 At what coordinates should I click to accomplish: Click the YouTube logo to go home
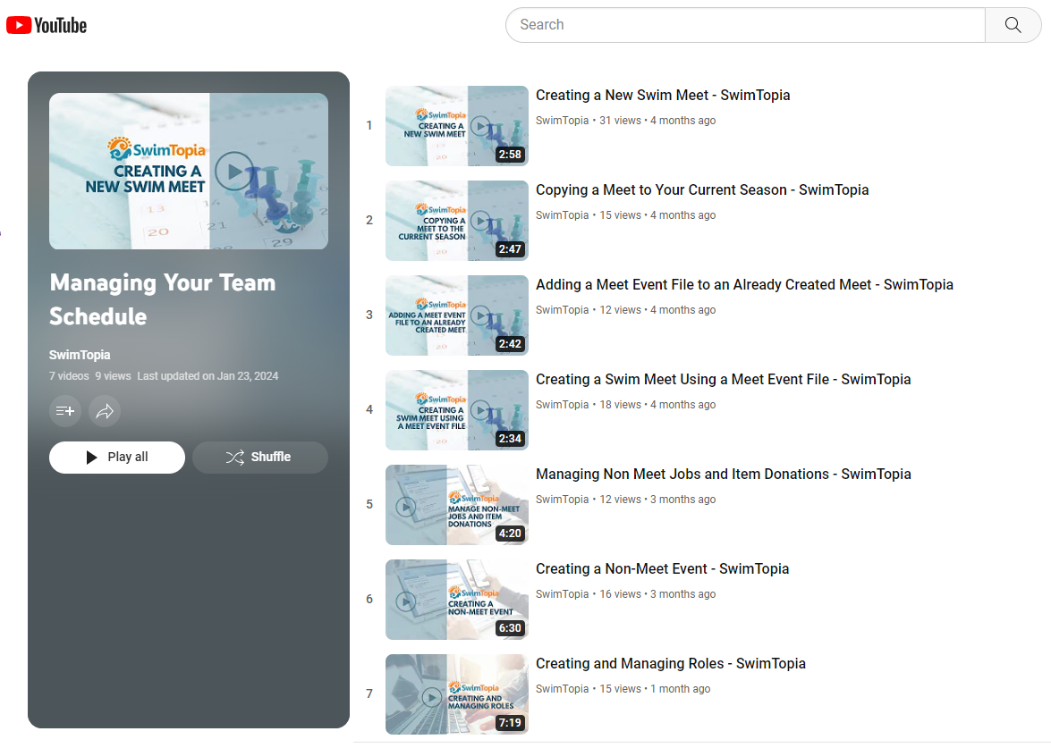click(x=47, y=25)
